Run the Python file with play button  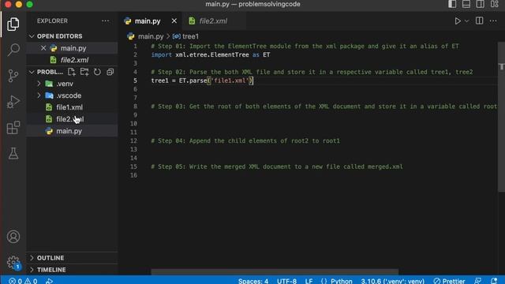(458, 21)
